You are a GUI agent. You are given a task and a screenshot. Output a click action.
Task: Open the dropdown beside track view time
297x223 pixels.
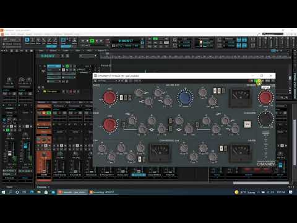click(x=88, y=56)
